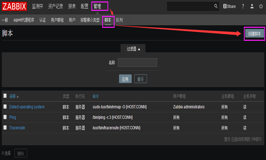
Task: Focus the 名称 filter input
Action: (137, 63)
